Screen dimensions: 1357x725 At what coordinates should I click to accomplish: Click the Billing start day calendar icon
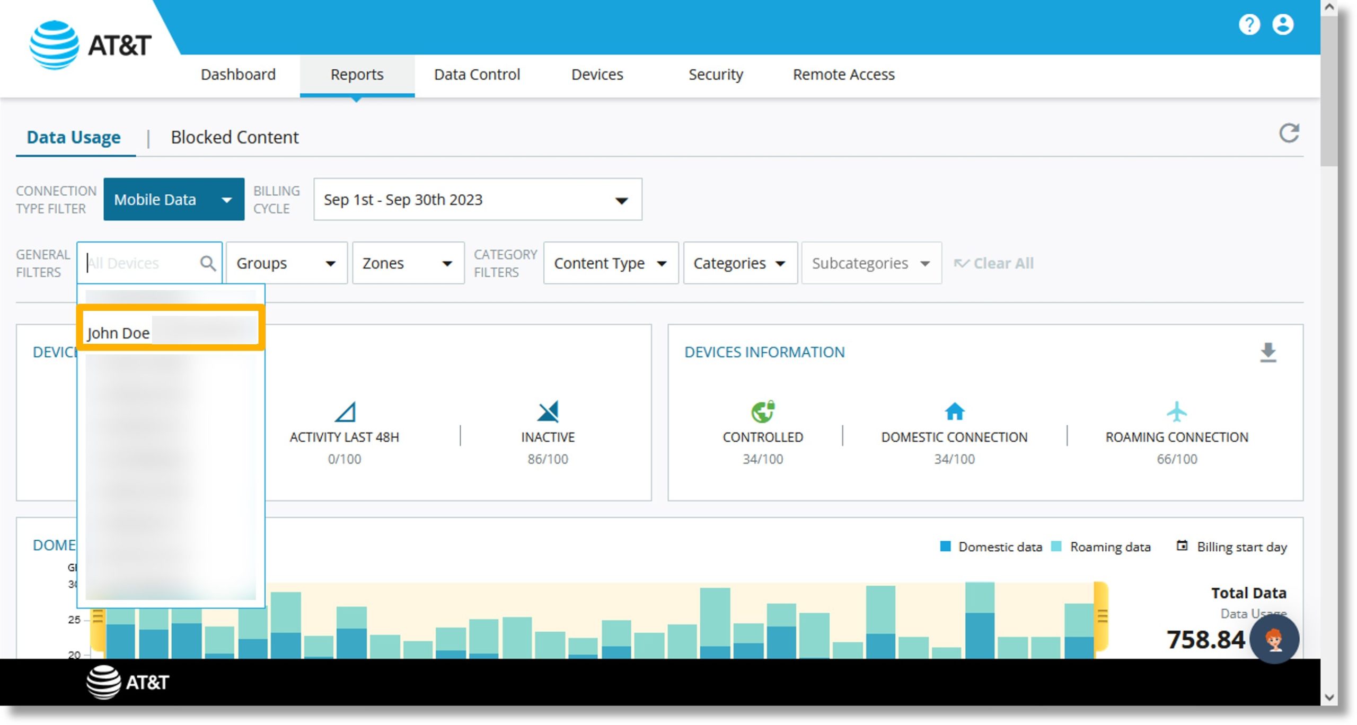click(x=1182, y=546)
